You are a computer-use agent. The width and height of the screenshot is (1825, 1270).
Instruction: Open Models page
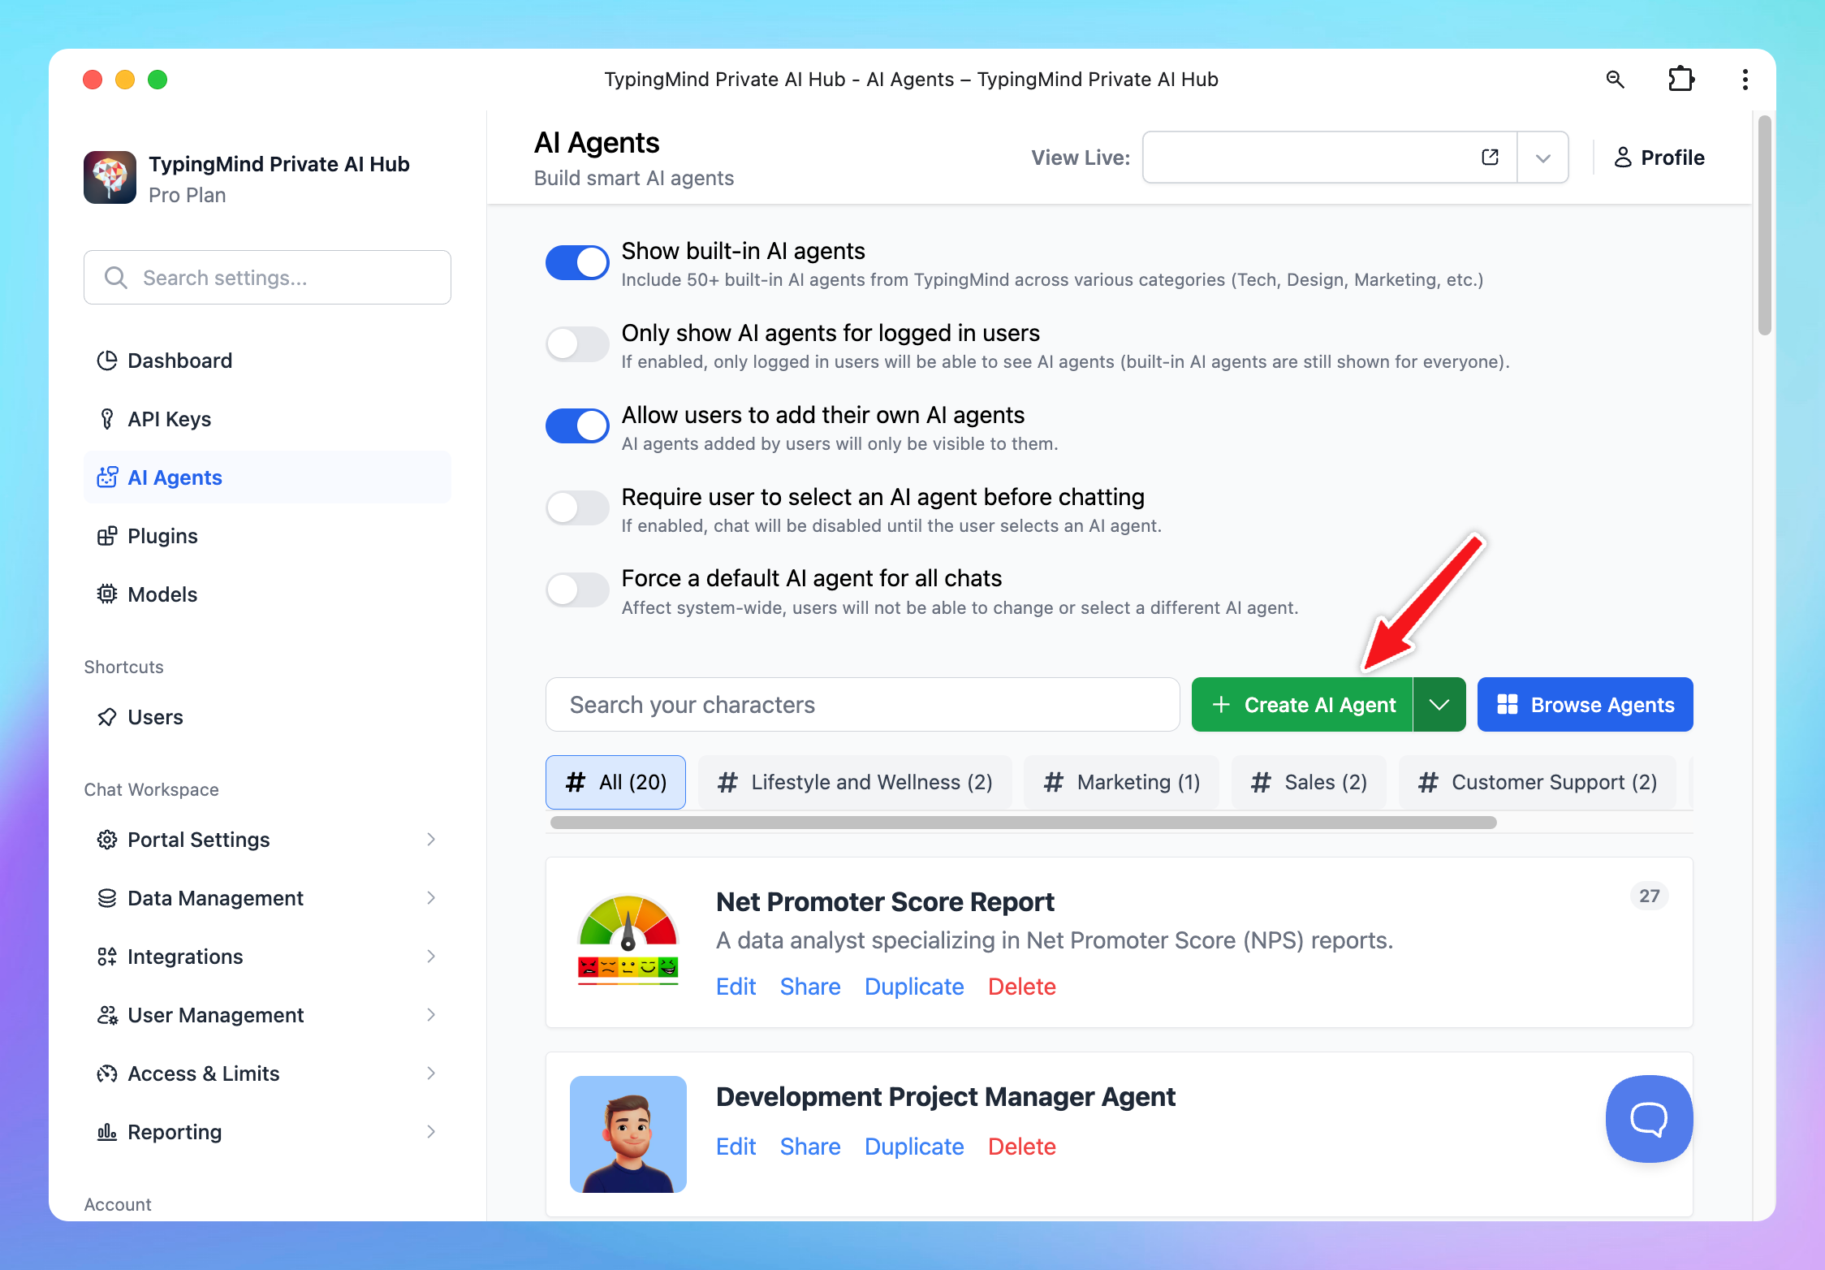click(267, 594)
